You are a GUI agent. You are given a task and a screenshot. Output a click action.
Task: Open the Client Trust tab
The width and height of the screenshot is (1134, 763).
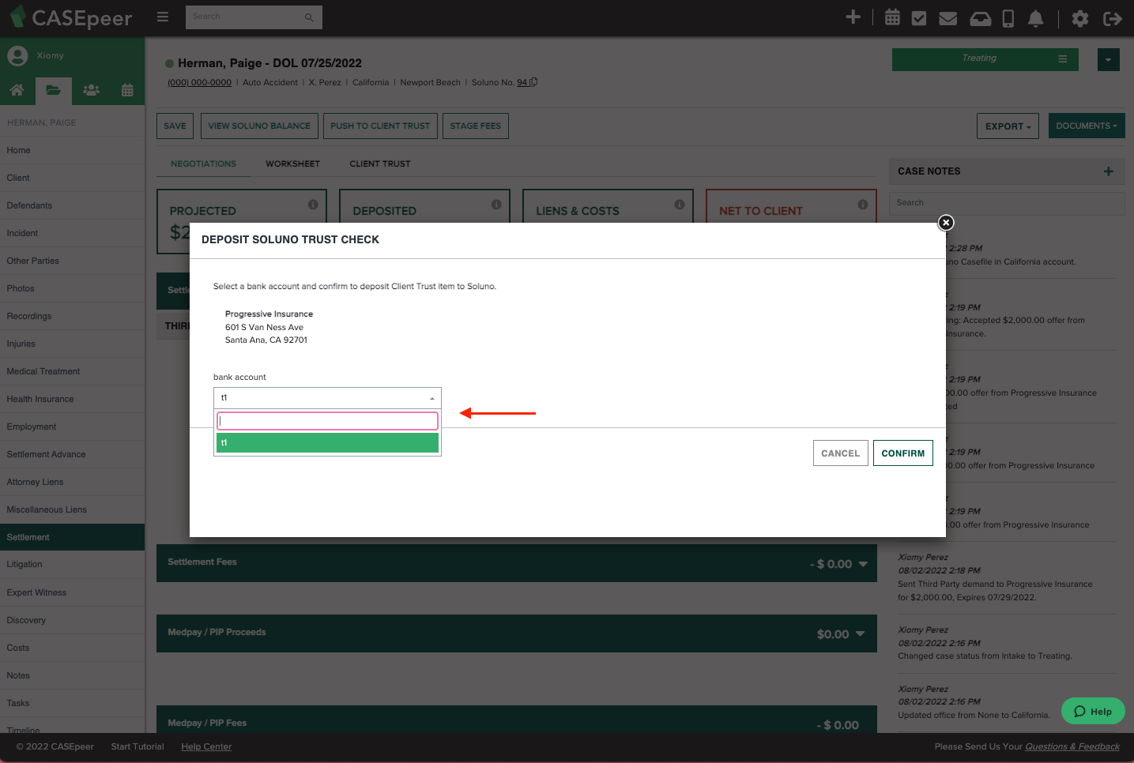(380, 163)
